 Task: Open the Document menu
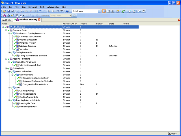33,7
